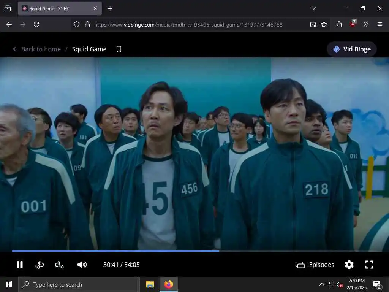
Task: Click the 30:41 / 54:05 time display
Action: point(121,265)
